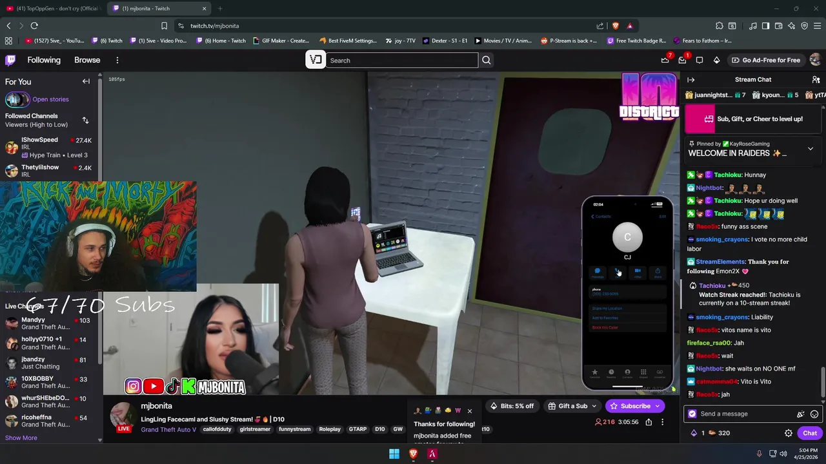The height and width of the screenshot is (464, 826).
Task: Toggle Brave sidebar panel
Action: coord(765,26)
